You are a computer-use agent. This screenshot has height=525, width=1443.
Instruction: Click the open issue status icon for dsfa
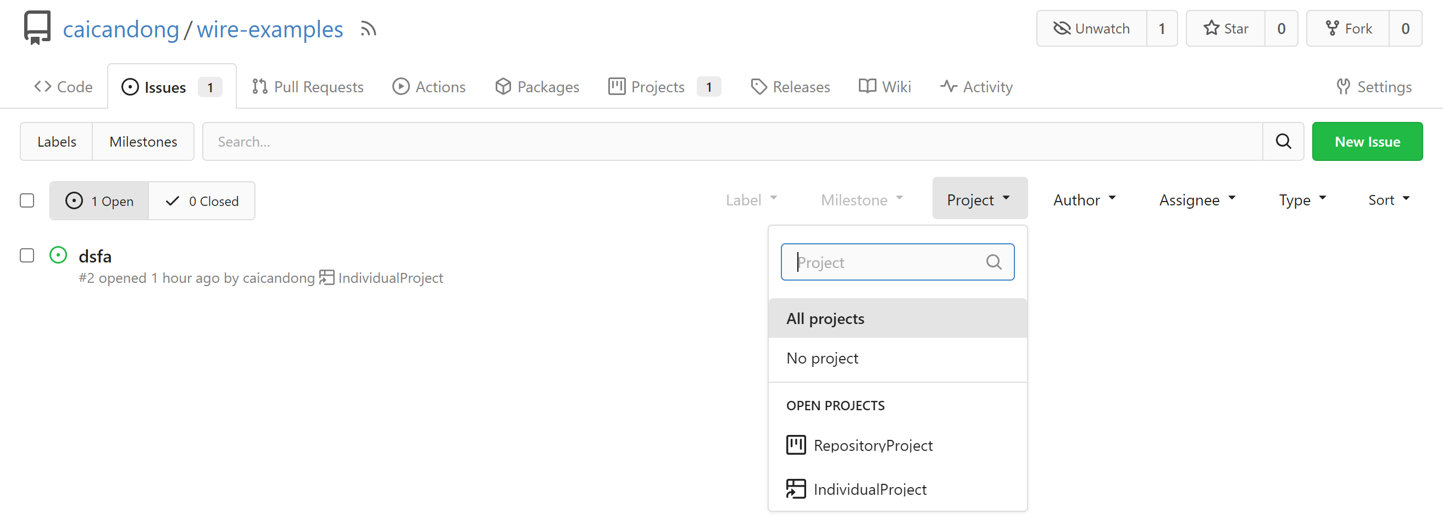click(58, 255)
